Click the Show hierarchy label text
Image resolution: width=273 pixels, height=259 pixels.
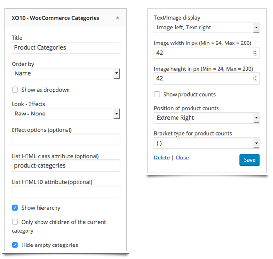click(x=41, y=208)
